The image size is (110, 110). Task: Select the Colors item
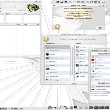tap(82, 54)
